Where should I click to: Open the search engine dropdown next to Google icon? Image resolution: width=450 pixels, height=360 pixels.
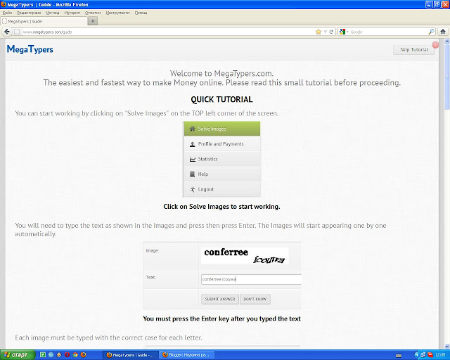pos(347,32)
